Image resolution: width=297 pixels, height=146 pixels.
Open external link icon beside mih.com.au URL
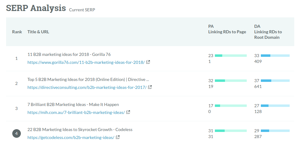click(128, 112)
